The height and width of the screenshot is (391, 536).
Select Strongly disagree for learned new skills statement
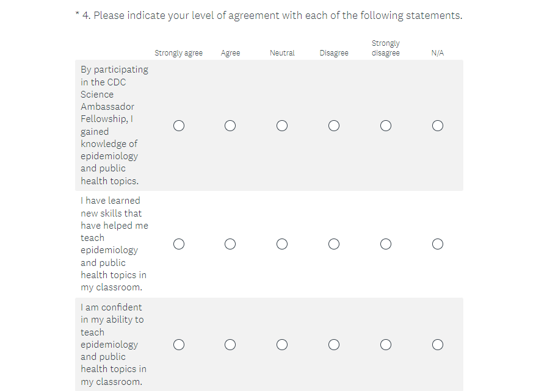coord(386,244)
